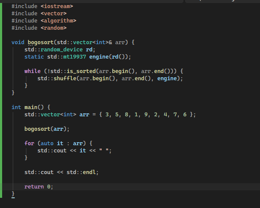Click the bogosort(arr); call statement
The image size is (260, 208).
pos(47,129)
